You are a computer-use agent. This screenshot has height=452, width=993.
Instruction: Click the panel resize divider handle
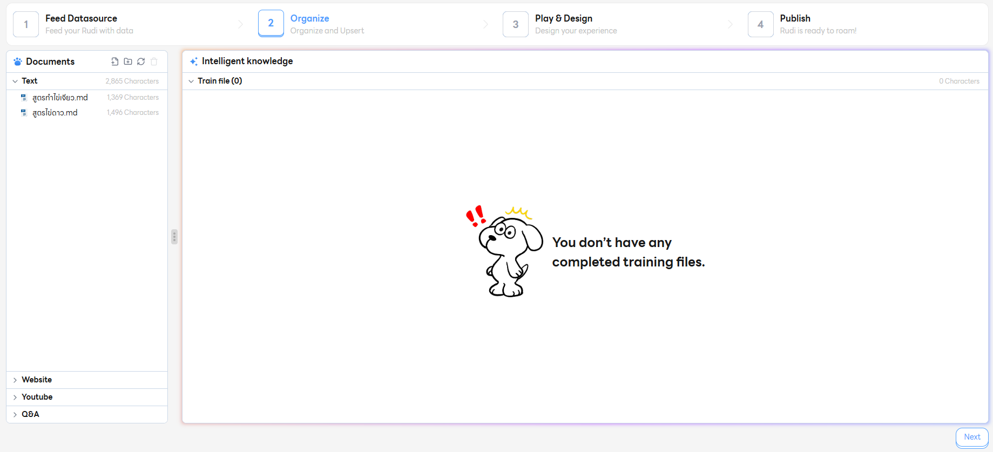[x=174, y=237]
